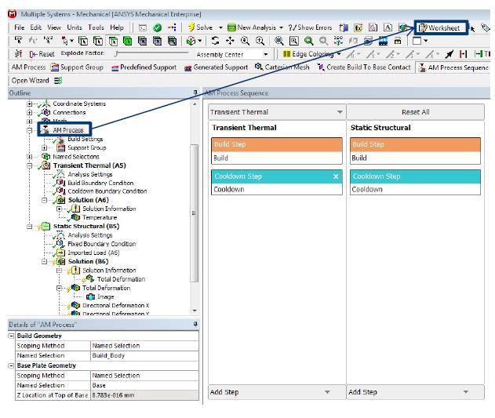Viewport: 495px width, 418px height.
Task: Collapse Build Geometry details group
Action: point(11,336)
